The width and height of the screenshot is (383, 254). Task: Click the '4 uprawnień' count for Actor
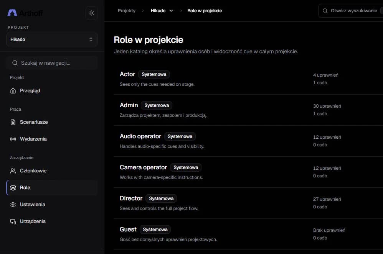325,75
